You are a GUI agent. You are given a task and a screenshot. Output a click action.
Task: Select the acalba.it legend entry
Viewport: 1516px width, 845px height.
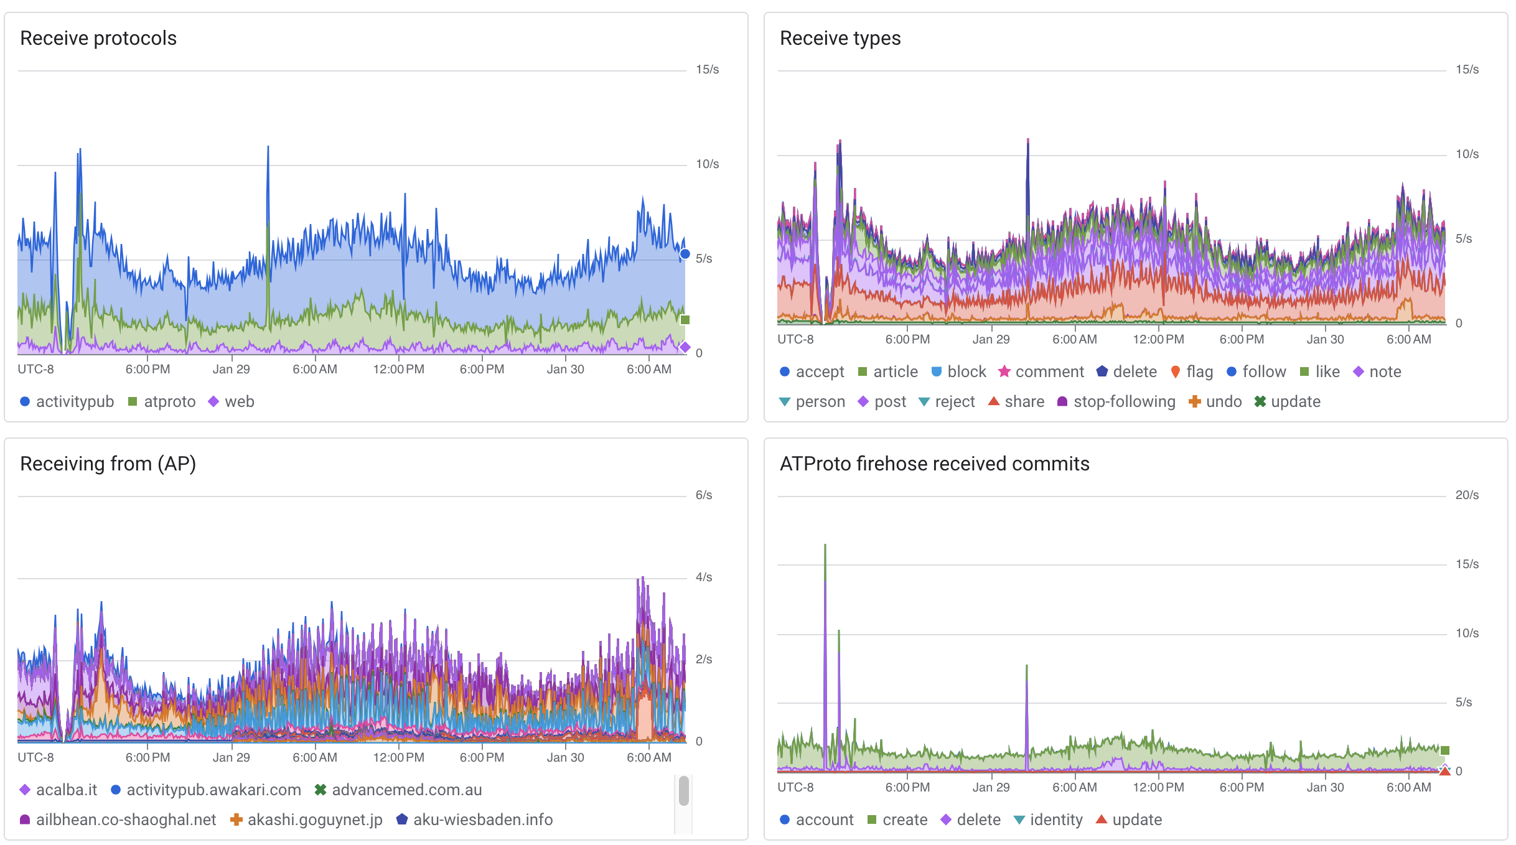pos(66,790)
